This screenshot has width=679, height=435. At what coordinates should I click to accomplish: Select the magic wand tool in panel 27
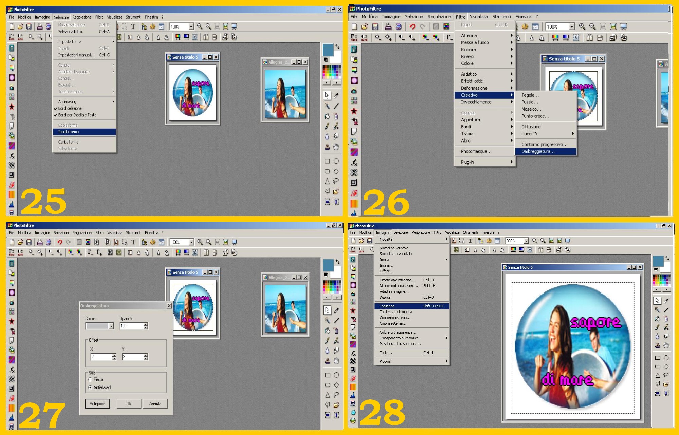tap(327, 320)
